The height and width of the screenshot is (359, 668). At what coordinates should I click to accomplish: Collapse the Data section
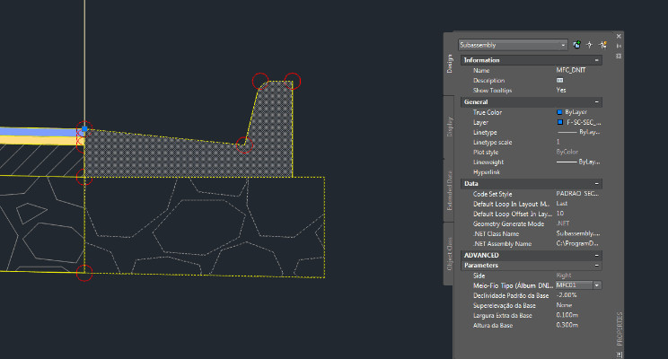[x=597, y=183]
